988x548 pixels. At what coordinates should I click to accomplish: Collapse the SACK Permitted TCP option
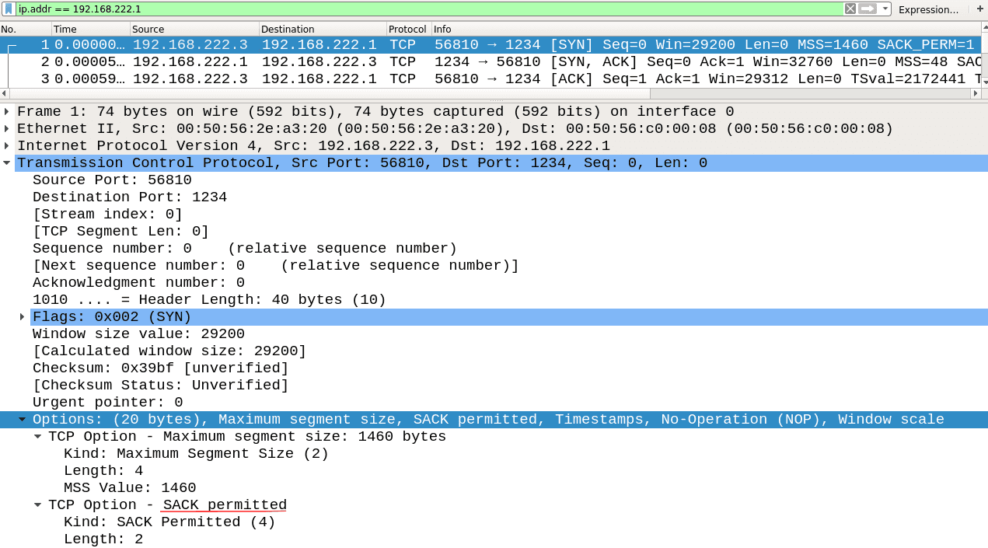tap(37, 504)
